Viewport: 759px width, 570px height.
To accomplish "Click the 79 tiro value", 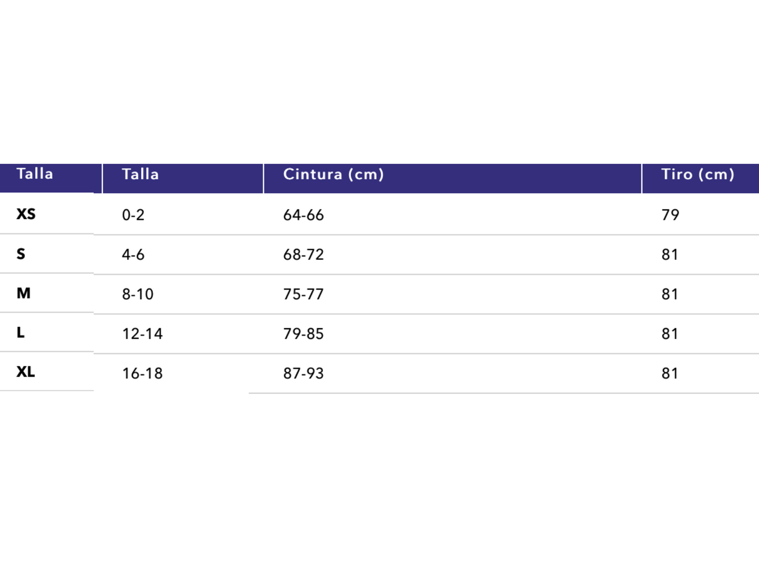I will (x=670, y=215).
